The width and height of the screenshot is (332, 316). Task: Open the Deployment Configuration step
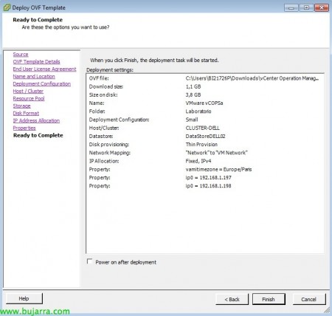pos(42,84)
